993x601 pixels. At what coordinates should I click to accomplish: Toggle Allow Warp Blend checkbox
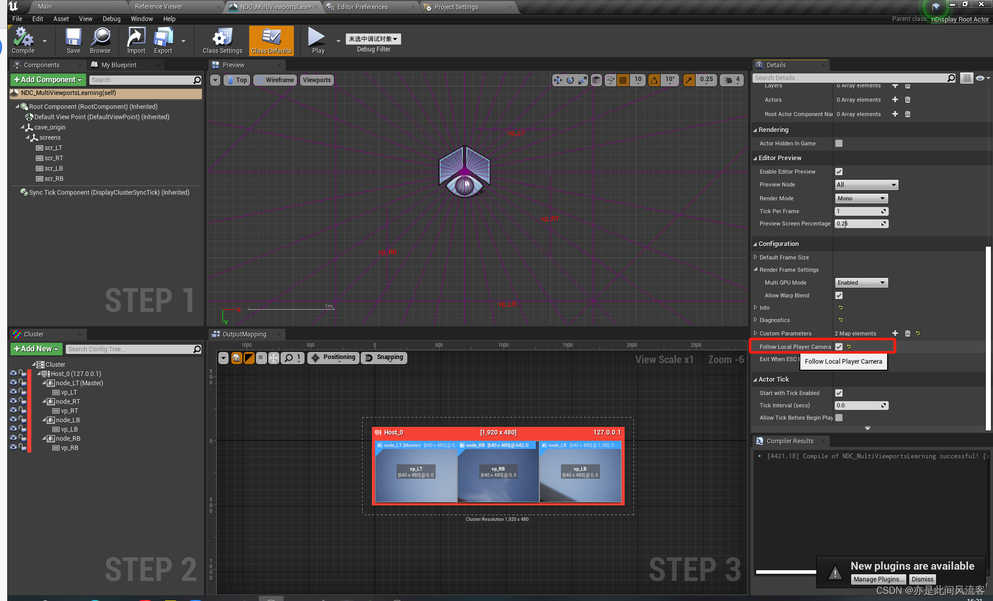839,295
